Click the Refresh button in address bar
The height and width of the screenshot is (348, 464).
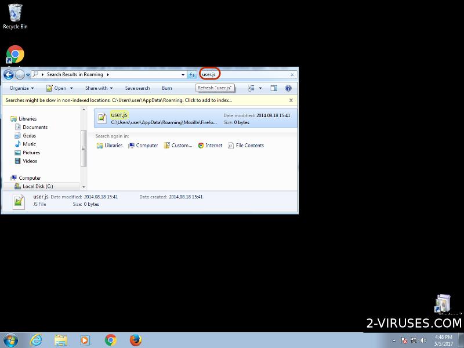192,74
